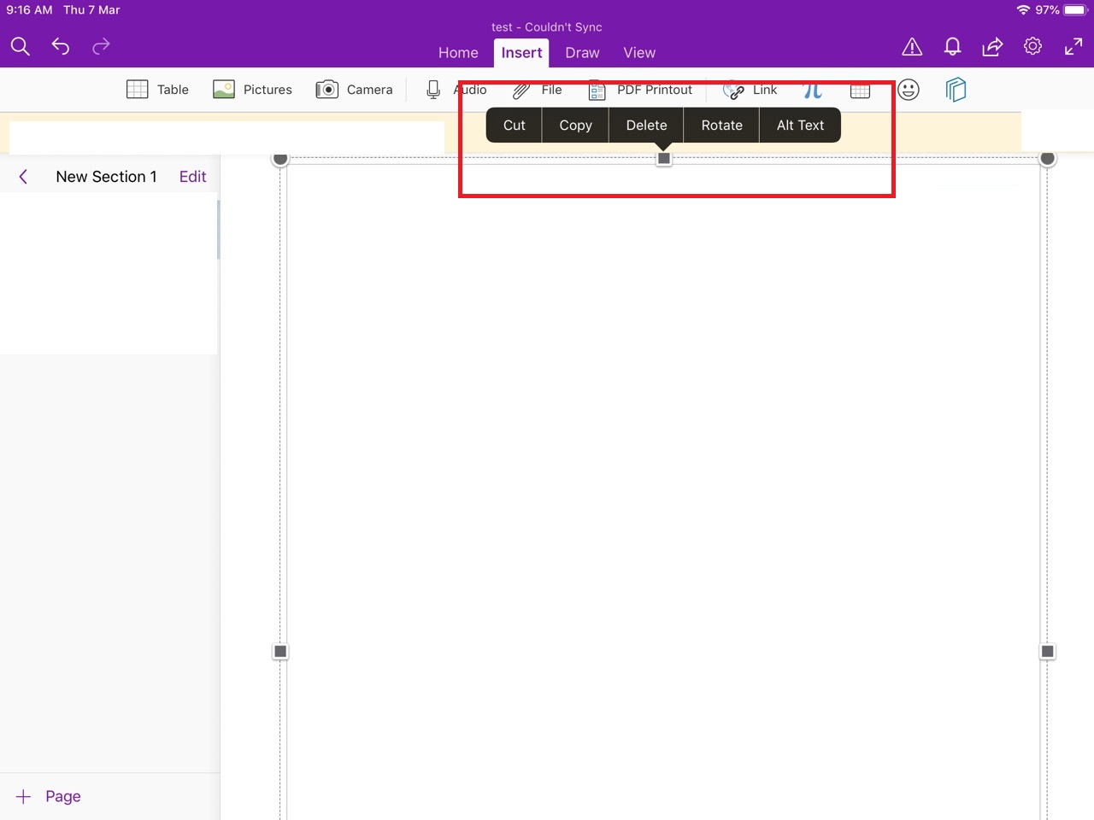Select the left-middle resize handle of the image
1094x820 pixels.
click(x=280, y=652)
